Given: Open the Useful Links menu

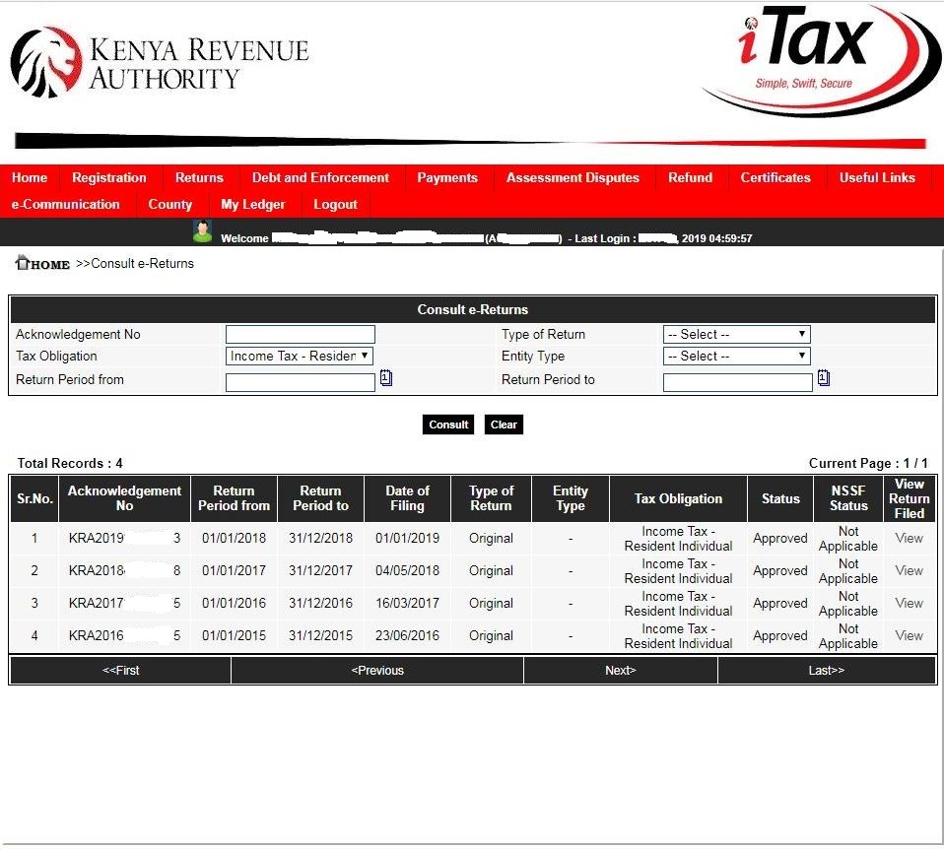Looking at the screenshot, I should [x=877, y=178].
